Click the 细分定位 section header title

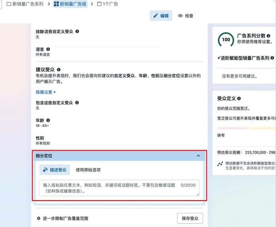(x=44, y=156)
